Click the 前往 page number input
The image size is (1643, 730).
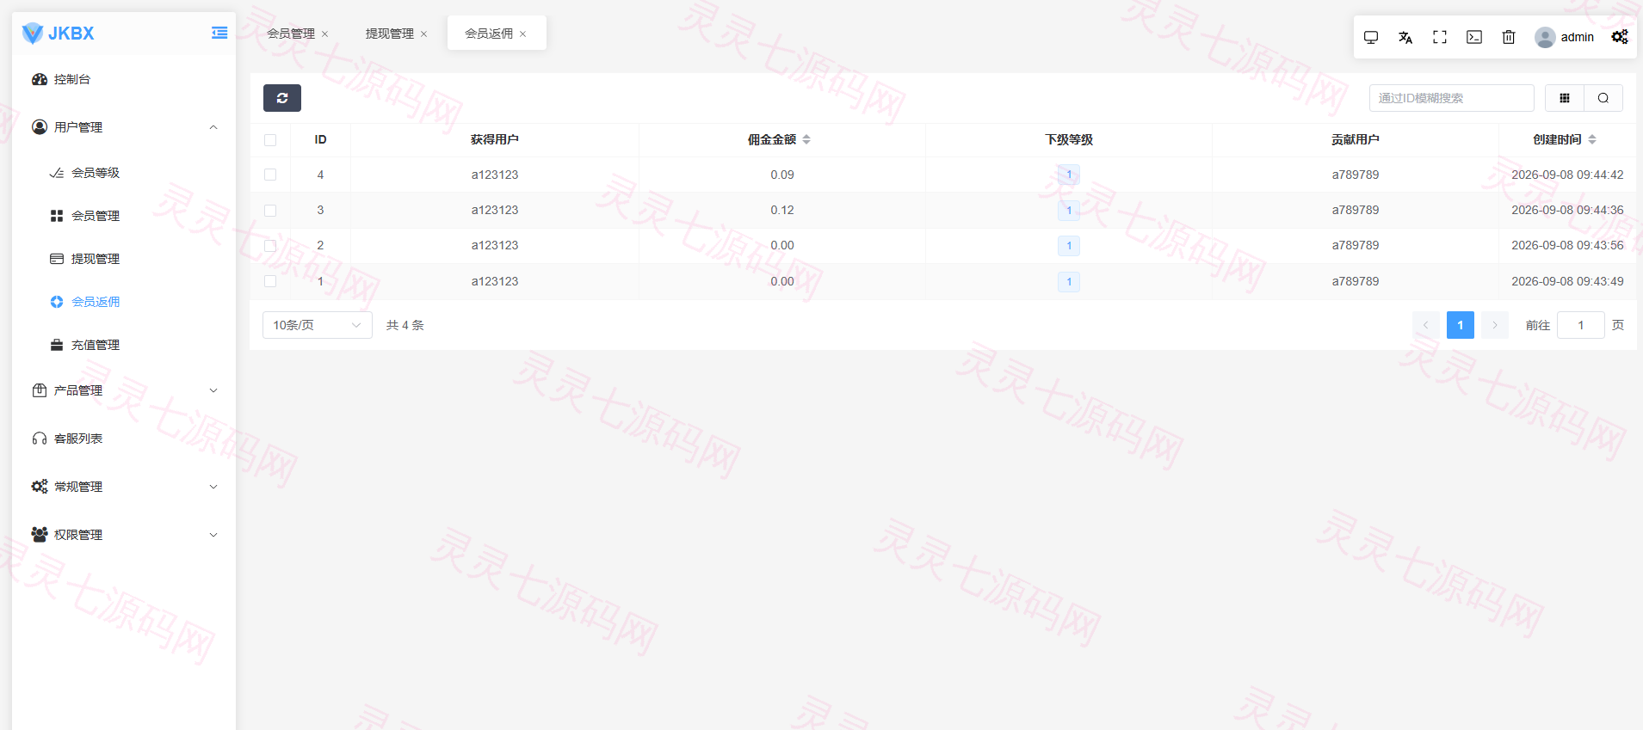coord(1581,325)
